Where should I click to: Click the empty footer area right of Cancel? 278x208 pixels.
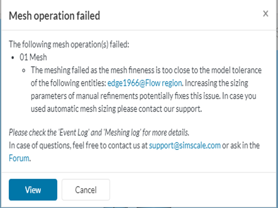click(189, 190)
